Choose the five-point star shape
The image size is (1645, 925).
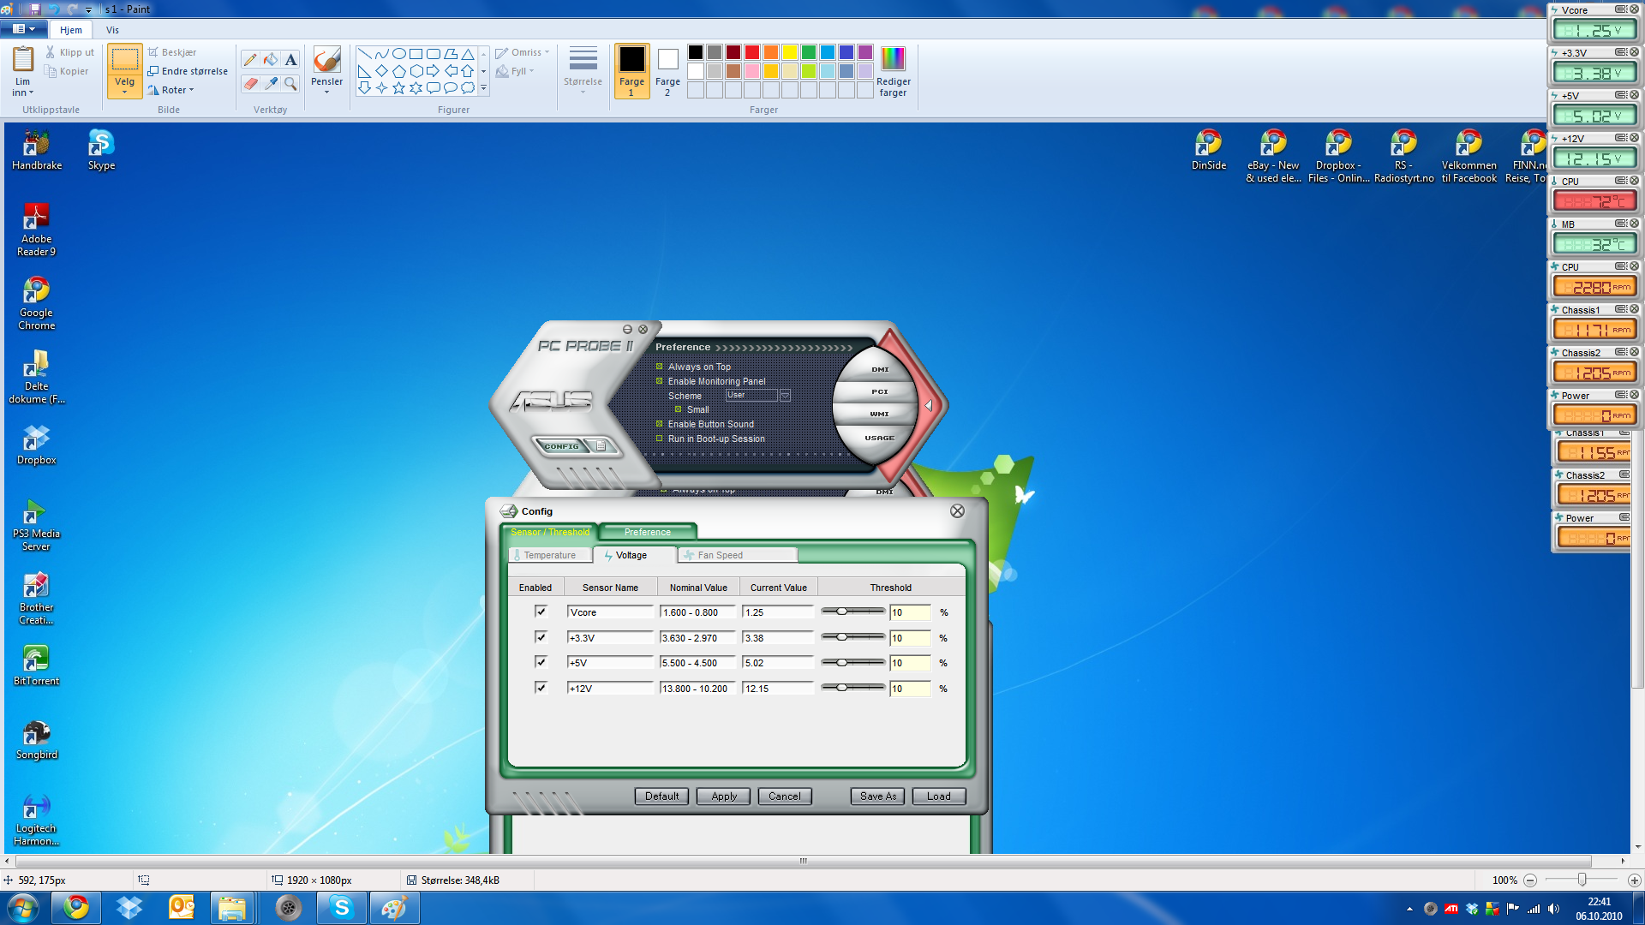(398, 87)
